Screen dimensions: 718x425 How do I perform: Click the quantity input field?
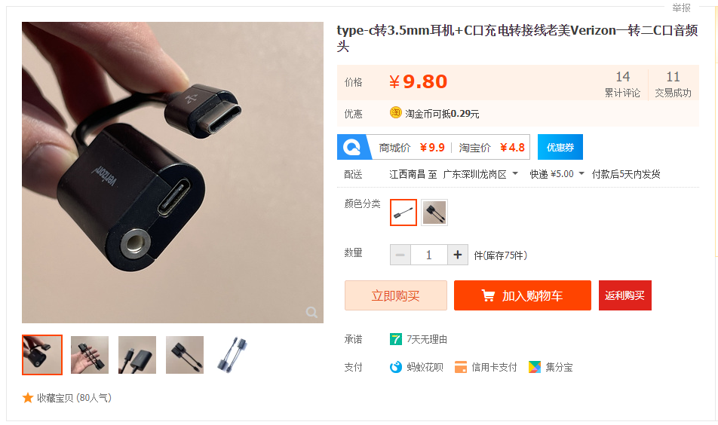pyautogui.click(x=429, y=255)
